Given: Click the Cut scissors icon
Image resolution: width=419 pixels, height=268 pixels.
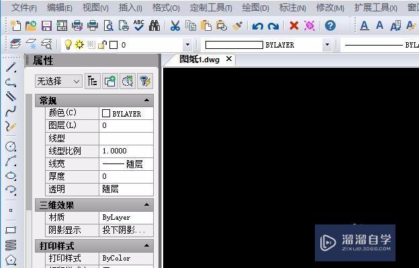Looking at the screenshot, I should (175, 26).
